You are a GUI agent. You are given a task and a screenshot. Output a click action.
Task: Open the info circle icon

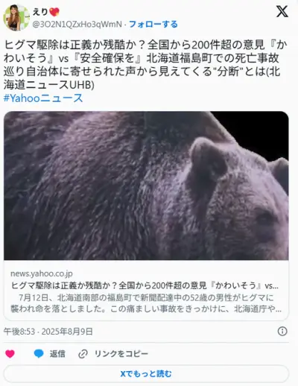click(282, 332)
